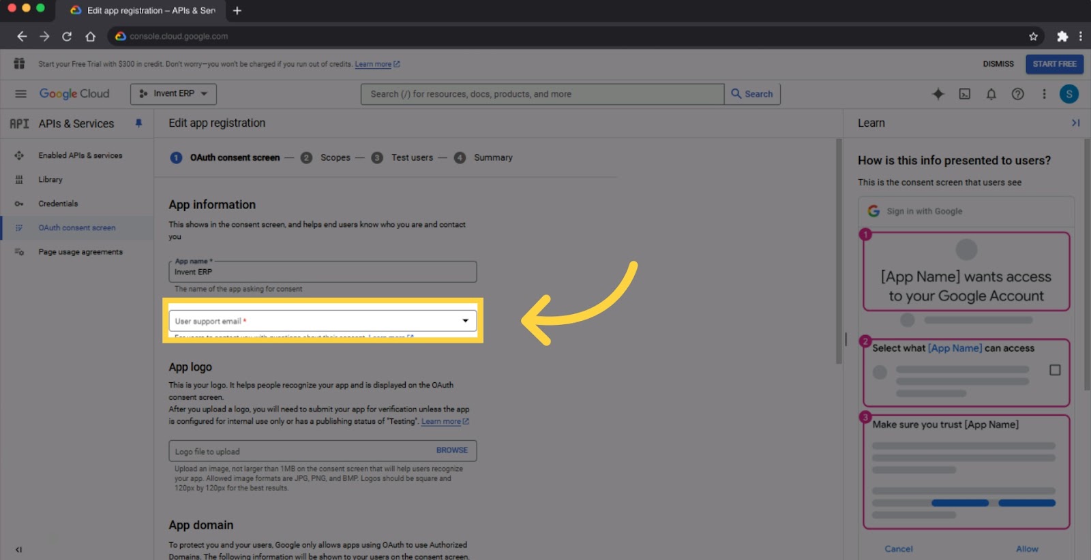The width and height of the screenshot is (1091, 560).
Task: Click the main form vertical scrollbar
Action: tap(839, 251)
